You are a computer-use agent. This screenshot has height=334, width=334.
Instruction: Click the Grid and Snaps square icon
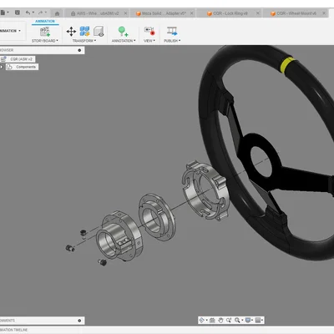[x=258, y=321]
